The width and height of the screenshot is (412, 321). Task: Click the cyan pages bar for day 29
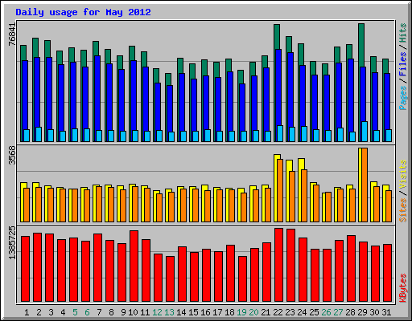click(x=365, y=132)
